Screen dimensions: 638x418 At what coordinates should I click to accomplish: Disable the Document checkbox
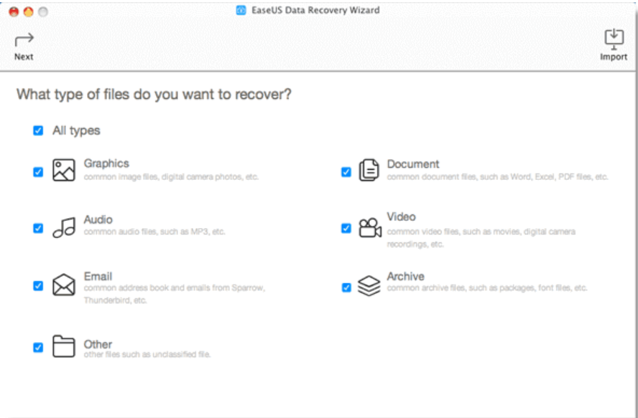[346, 172]
